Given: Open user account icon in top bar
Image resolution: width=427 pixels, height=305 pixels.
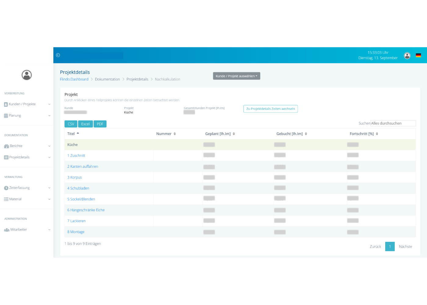Looking at the screenshot, I should (407, 56).
